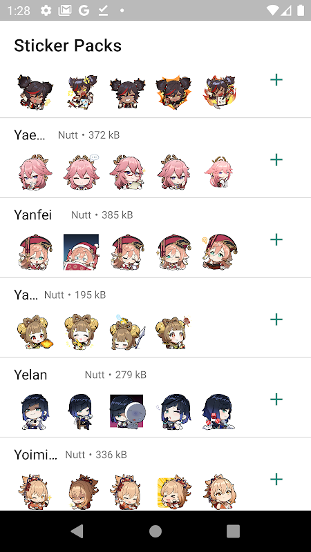Screen dimensions: 311x552
Task: Add the Yanfei sticker pack
Action: (x=276, y=239)
